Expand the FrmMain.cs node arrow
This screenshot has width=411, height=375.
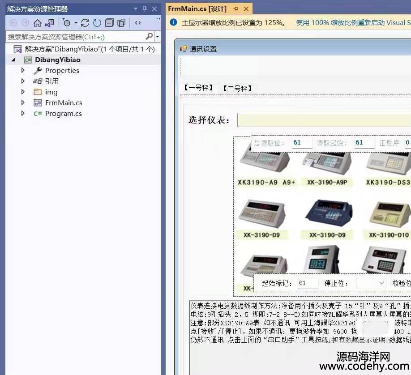tap(23, 103)
